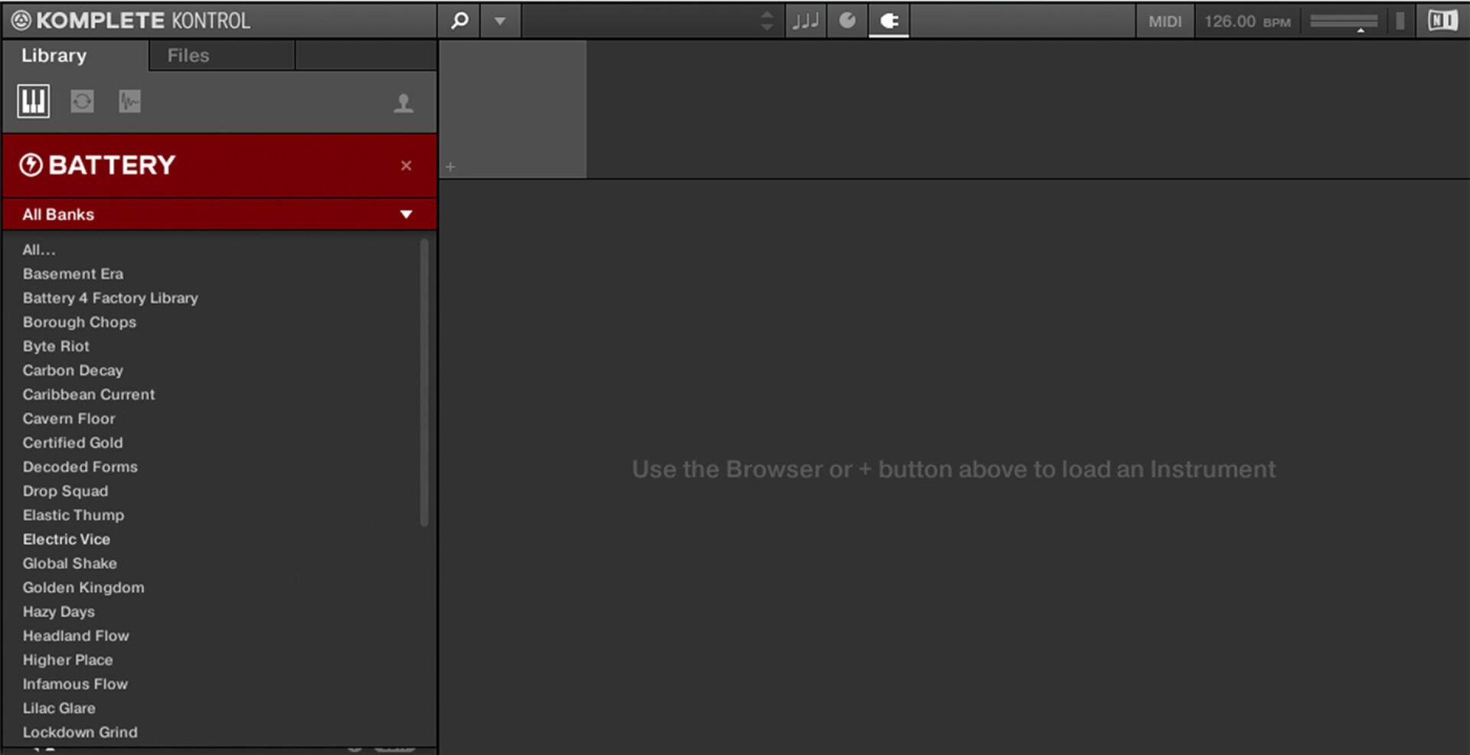The height and width of the screenshot is (755, 1470).
Task: Expand the All Banks dropdown
Action: pos(406,214)
